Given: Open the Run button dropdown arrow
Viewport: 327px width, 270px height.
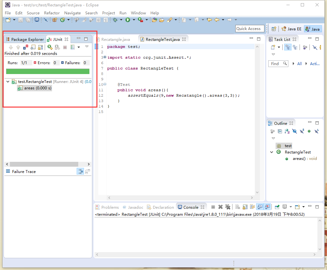Looking at the screenshot, I should click(134, 20).
